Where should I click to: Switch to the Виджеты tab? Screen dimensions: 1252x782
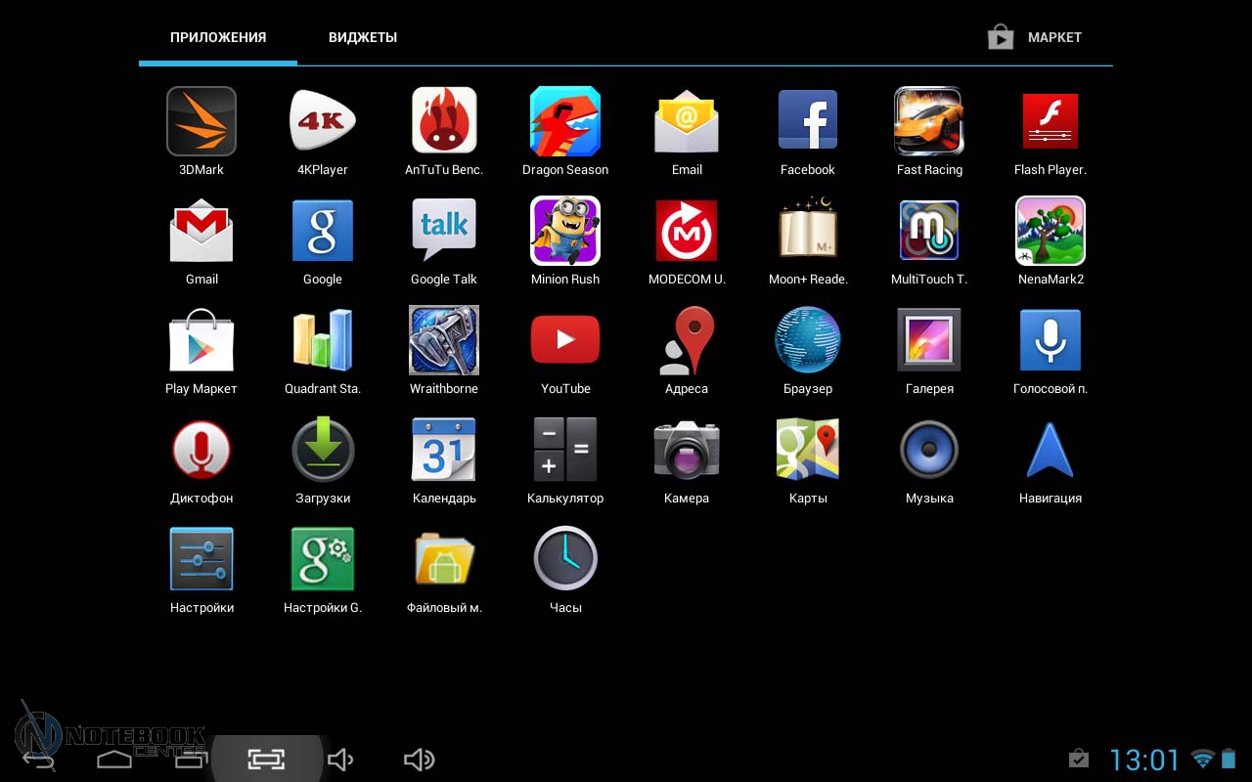(x=363, y=38)
